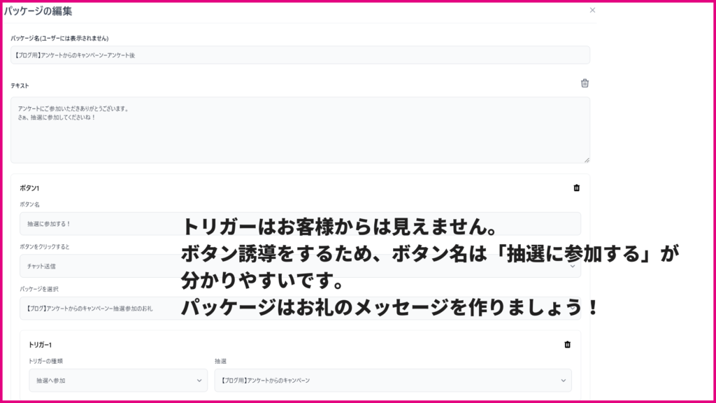716x403 pixels.
Task: Click the トリガー1 section heading
Action: point(40,344)
